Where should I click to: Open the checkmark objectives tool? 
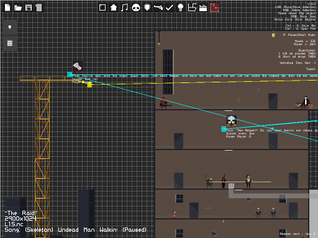pos(170,7)
